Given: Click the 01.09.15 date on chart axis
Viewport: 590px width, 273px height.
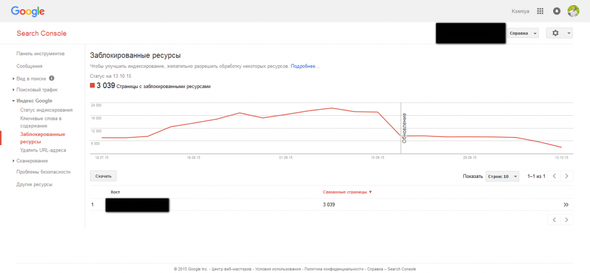Looking at the screenshot, I should 286,158.
